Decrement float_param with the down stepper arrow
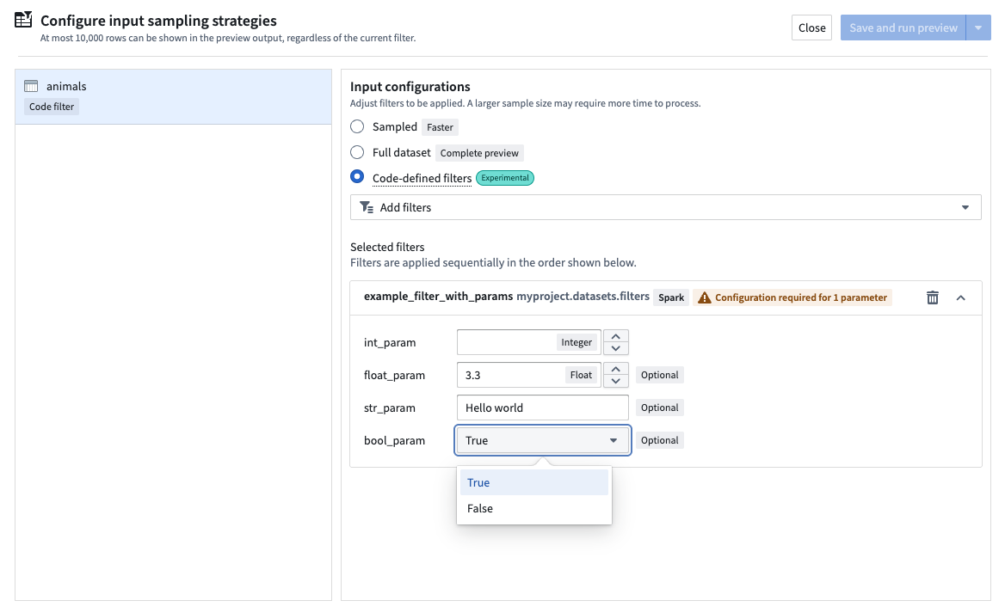 (x=615, y=380)
